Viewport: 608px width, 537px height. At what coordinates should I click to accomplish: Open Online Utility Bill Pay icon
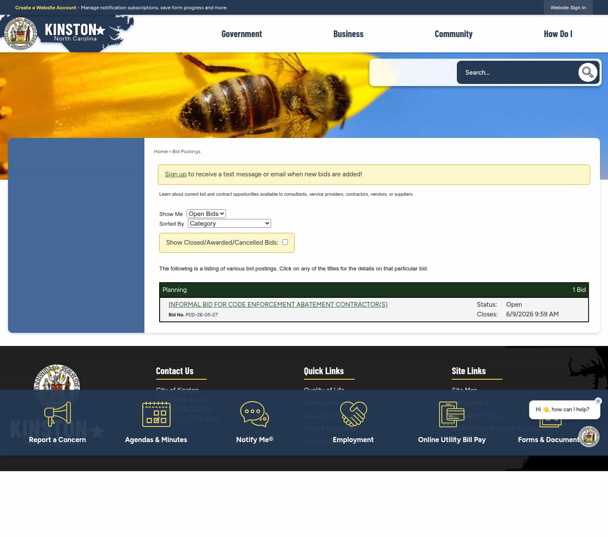452,414
